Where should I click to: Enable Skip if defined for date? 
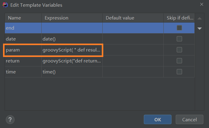tap(179, 39)
